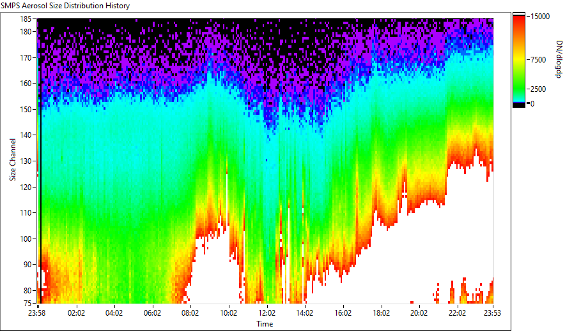This screenshot has height=331, width=565.
Task: Click the 18:02 time tick label
Action: point(381,313)
